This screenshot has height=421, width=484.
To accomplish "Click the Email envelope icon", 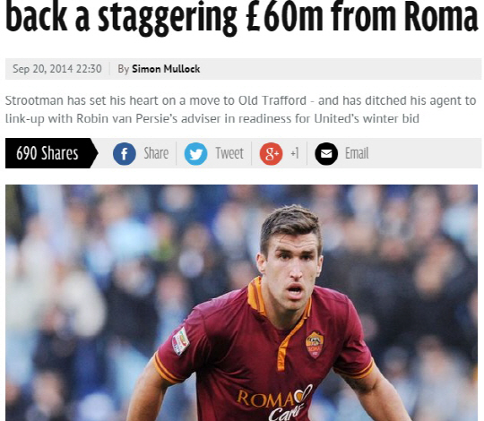I will (326, 153).
